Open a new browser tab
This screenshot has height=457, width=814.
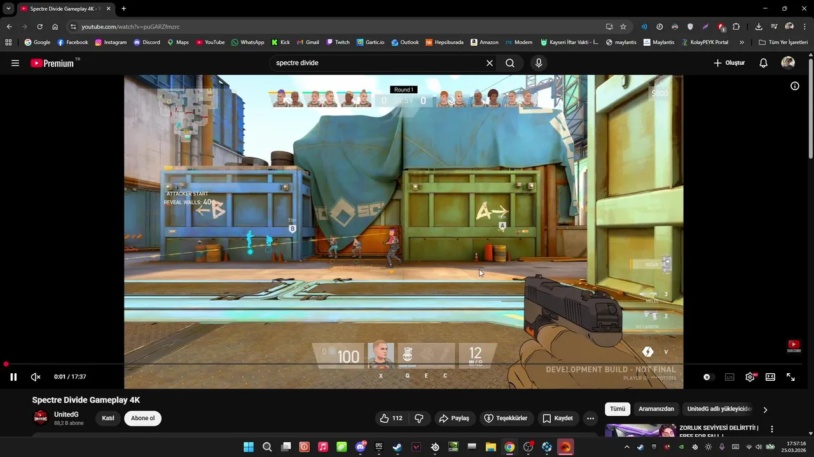point(123,9)
